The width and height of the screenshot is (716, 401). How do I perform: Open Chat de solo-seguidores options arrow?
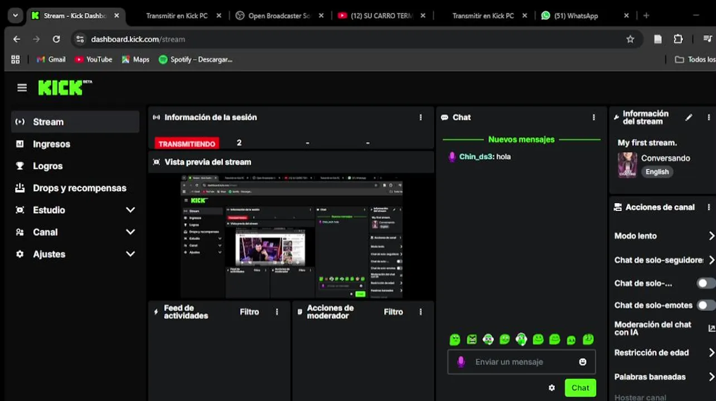(712, 260)
